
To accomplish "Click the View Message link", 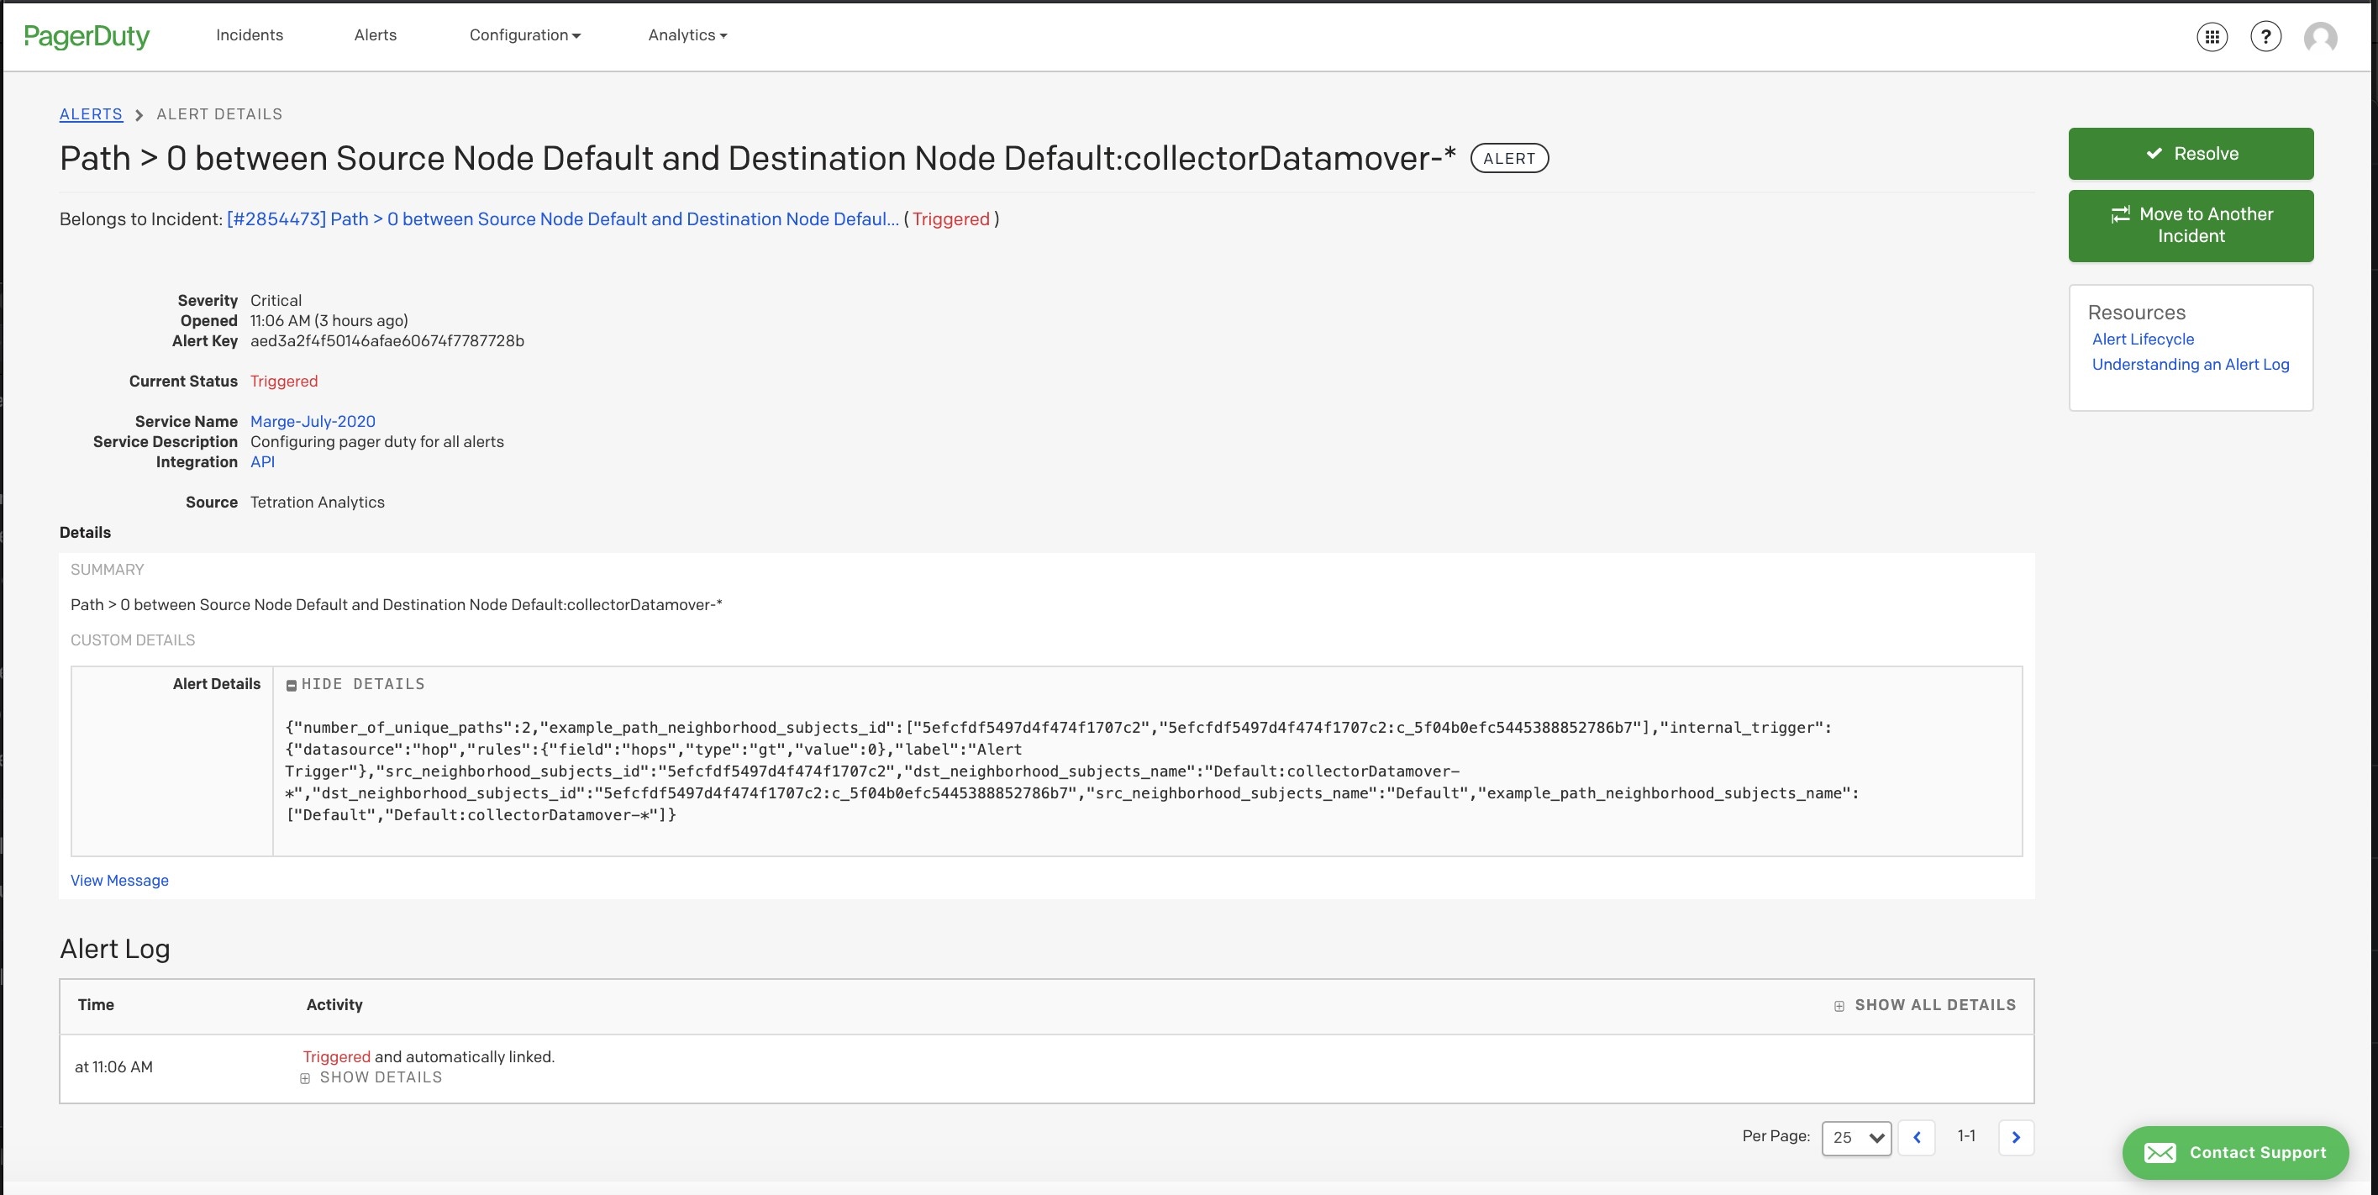I will click(118, 880).
